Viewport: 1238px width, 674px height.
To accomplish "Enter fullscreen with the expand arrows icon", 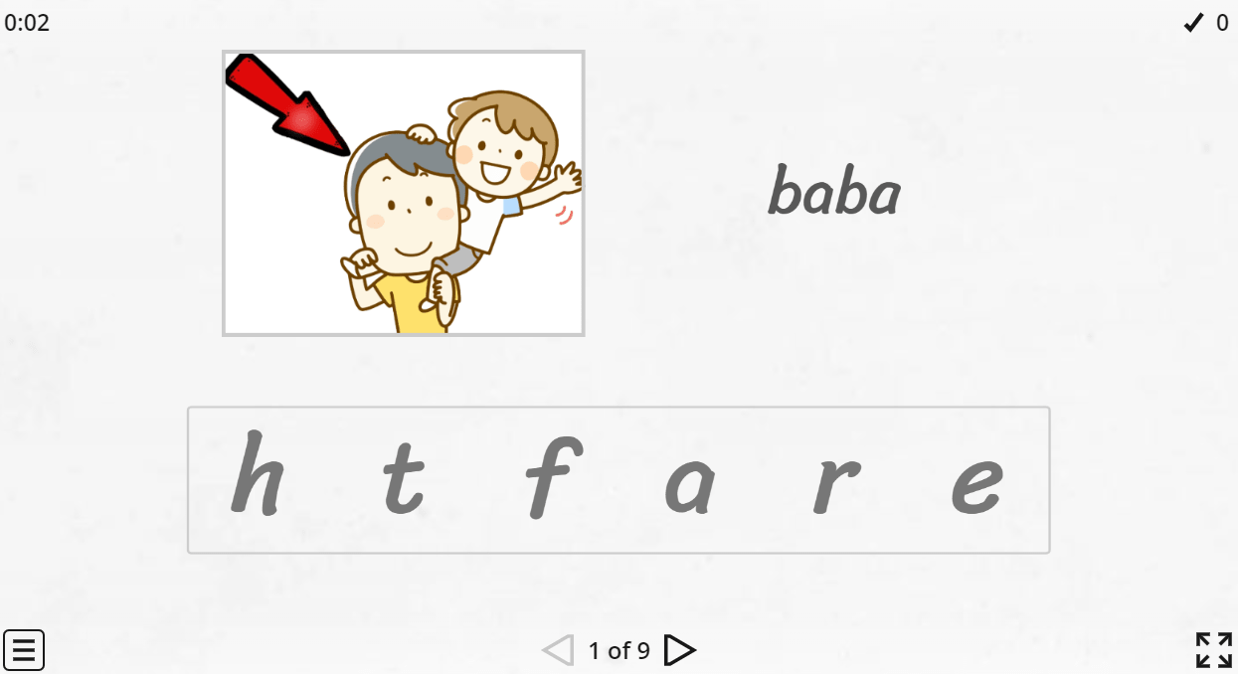I will tap(1214, 650).
